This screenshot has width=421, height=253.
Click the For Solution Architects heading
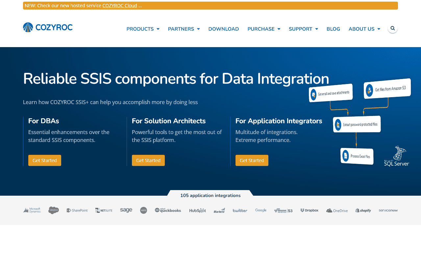click(169, 121)
